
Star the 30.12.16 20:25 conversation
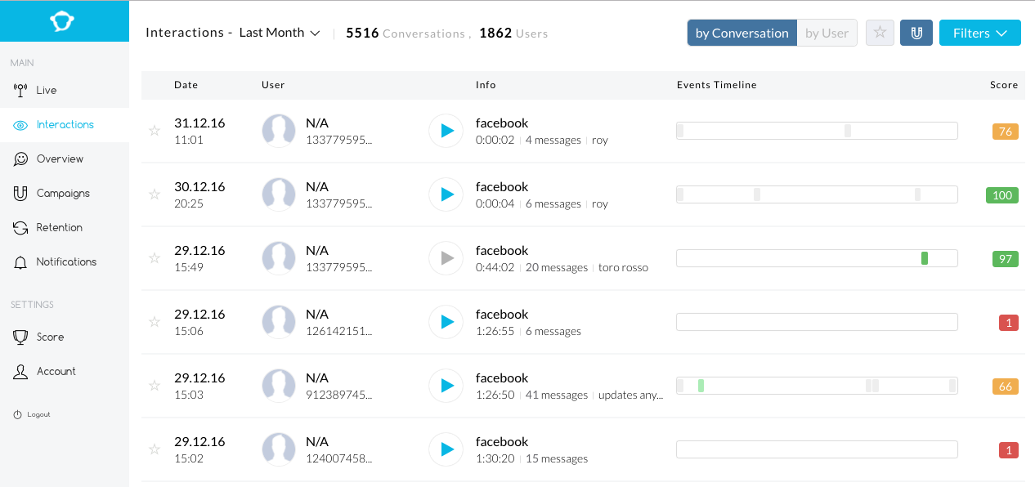coord(155,194)
